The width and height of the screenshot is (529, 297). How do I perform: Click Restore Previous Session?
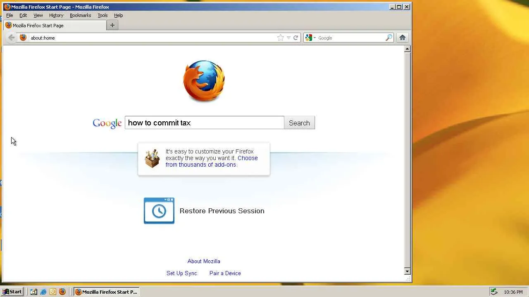pyautogui.click(x=222, y=211)
